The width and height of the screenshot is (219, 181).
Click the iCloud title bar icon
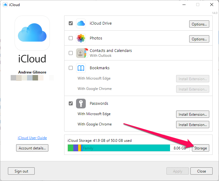coord(5,5)
